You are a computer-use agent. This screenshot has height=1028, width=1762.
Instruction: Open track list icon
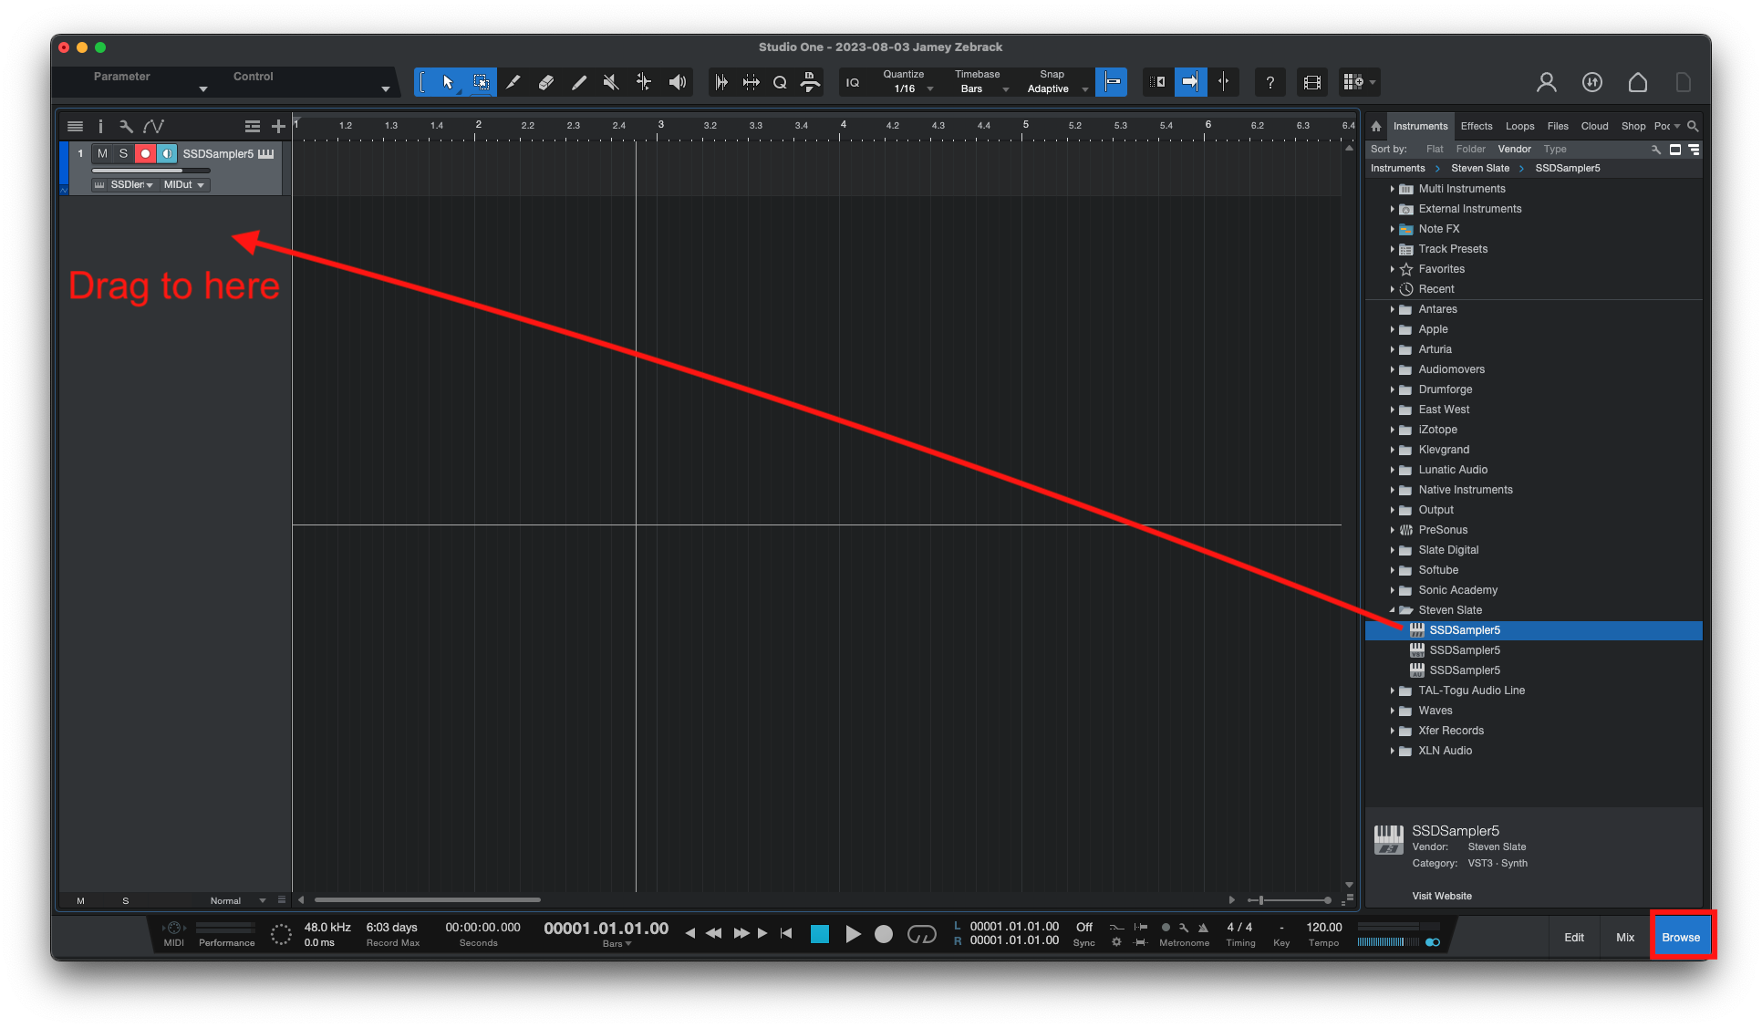click(76, 126)
